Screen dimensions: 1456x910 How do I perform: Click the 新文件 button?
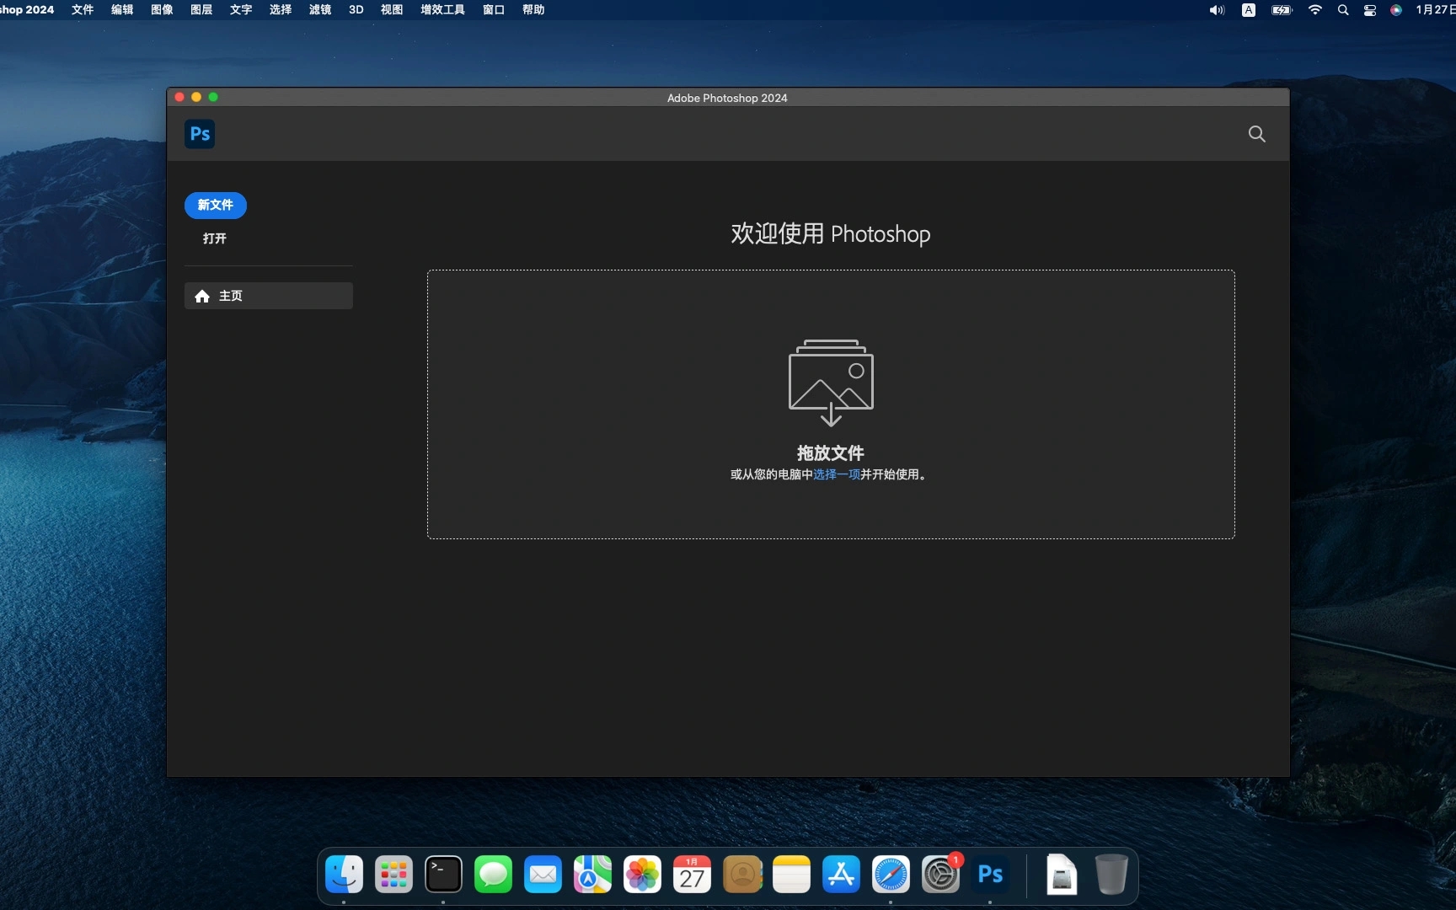(x=216, y=205)
